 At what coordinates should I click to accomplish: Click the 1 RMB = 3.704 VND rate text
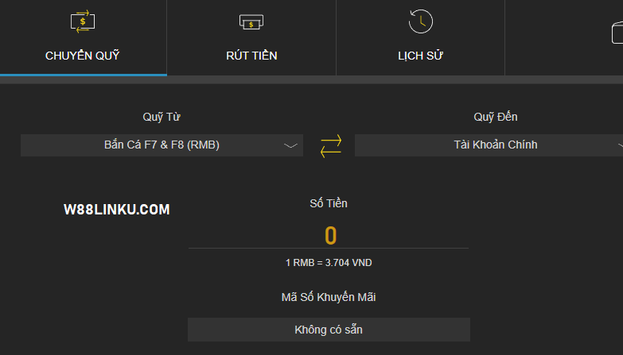[329, 263]
